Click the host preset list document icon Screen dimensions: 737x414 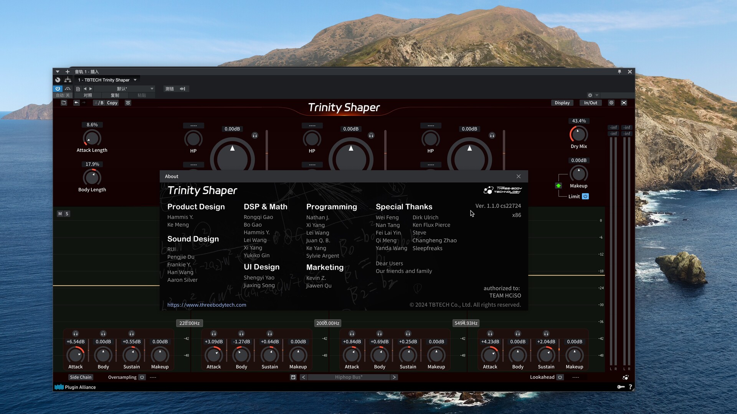tap(78, 89)
